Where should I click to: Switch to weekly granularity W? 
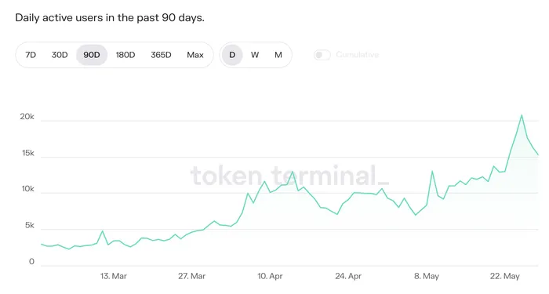255,55
